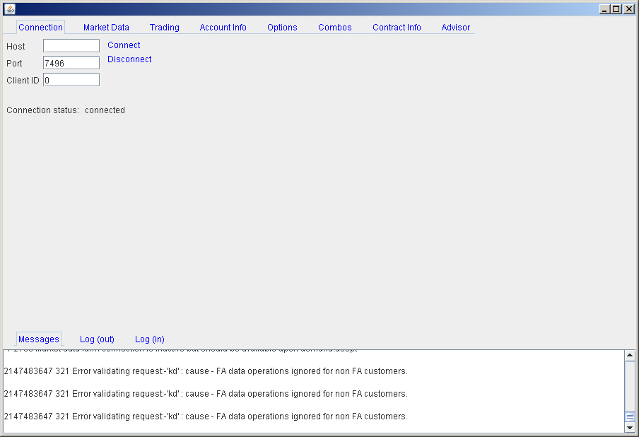The height and width of the screenshot is (437, 639).
Task: Click the "Host" label
Action: (x=16, y=47)
